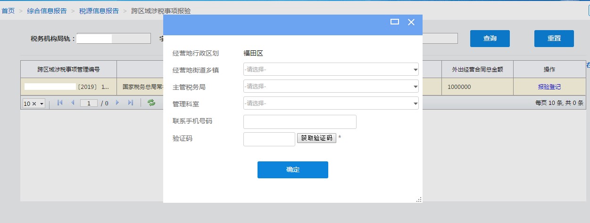Go to previous page in pager
The width and height of the screenshot is (590, 223).
pos(72,103)
